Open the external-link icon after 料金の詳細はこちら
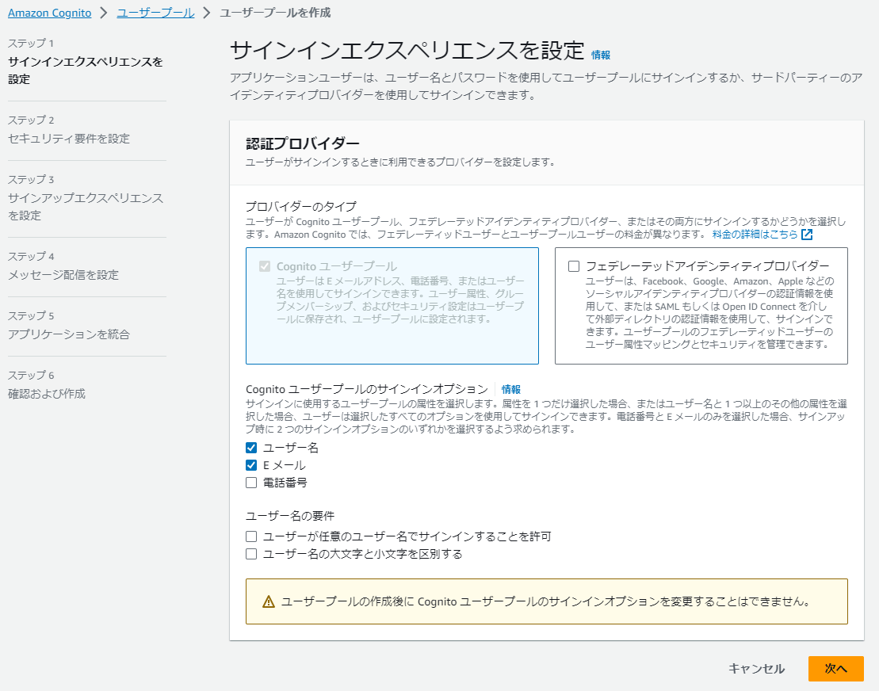Viewport: 879px width, 691px height. 807,235
